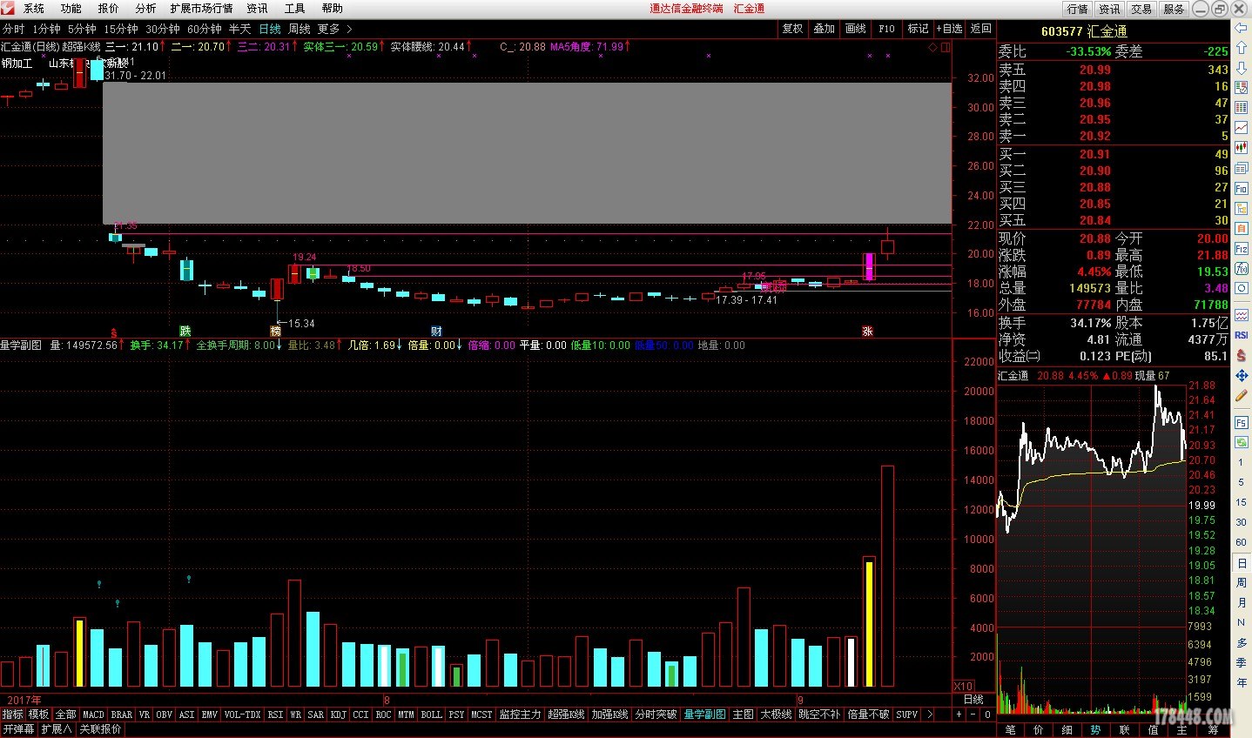1252x738 pixels.
Task: Click the red app logo in title bar
Action: [x=10, y=8]
